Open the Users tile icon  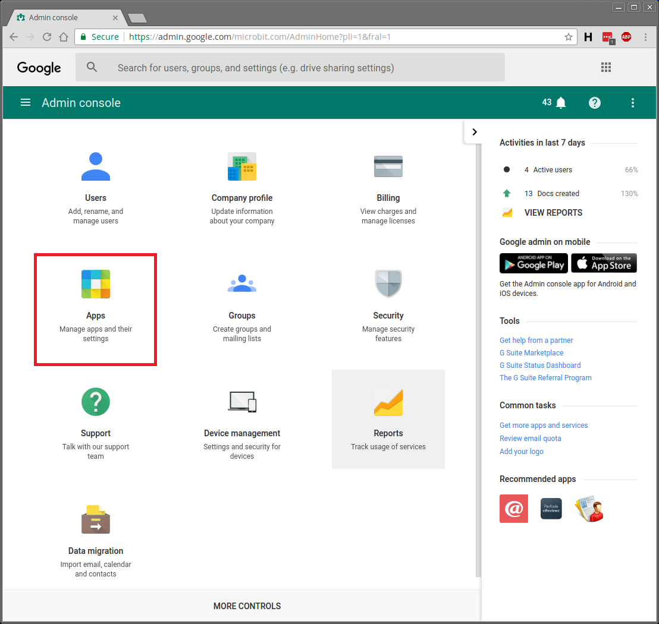[x=95, y=166]
